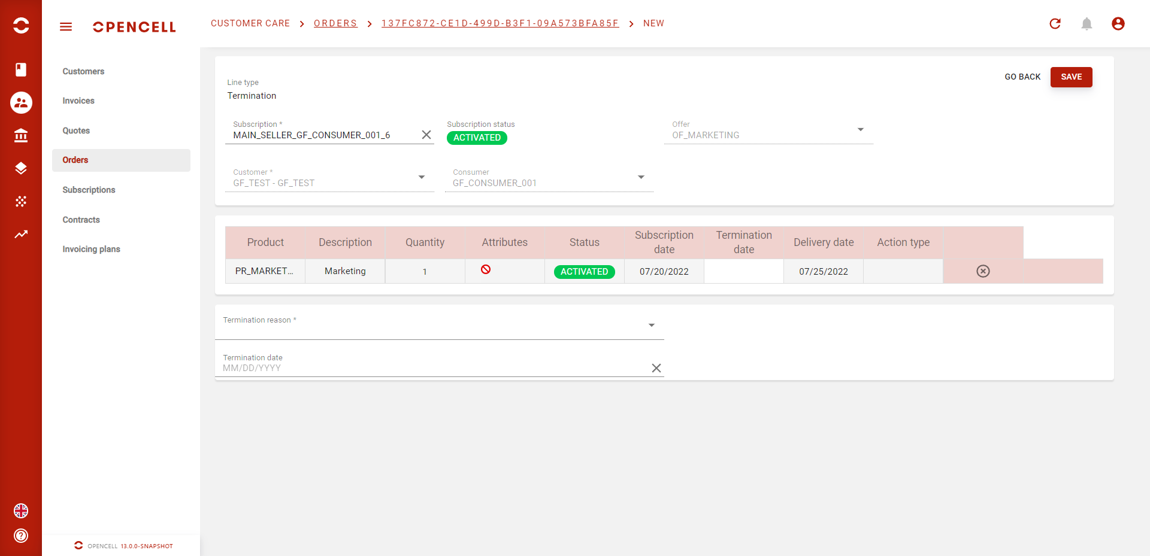
Task: Open the user account profile icon
Action: (x=1118, y=24)
